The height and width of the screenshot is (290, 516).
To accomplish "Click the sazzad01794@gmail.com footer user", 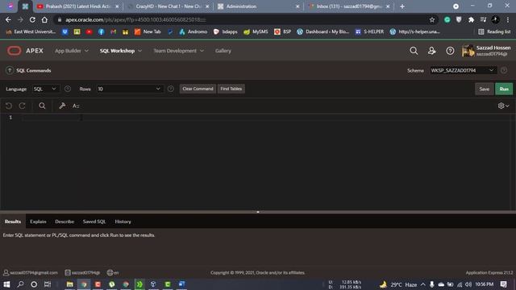I will pos(31,272).
